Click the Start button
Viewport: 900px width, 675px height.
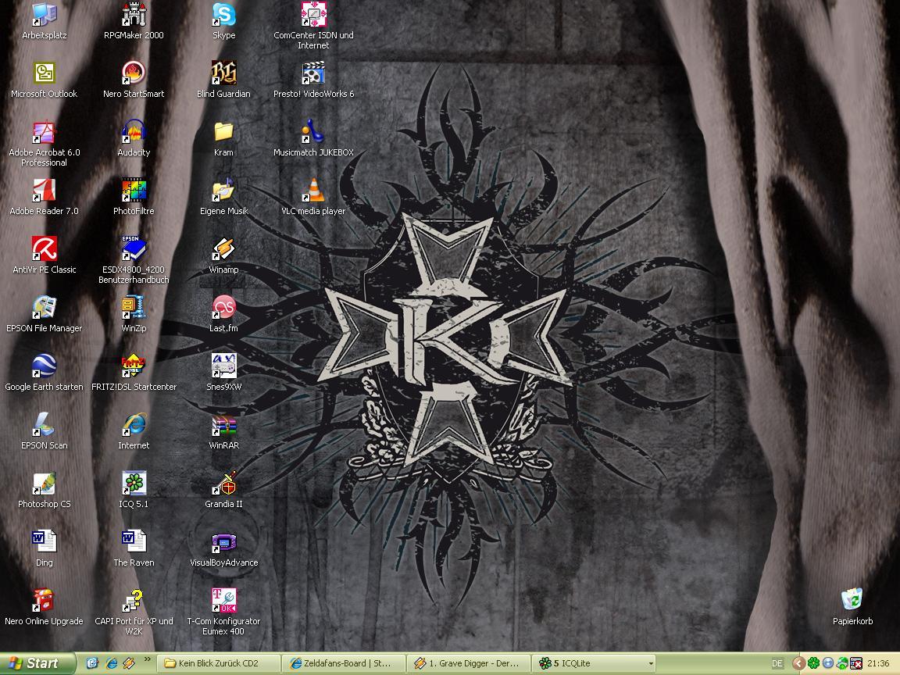tap(37, 663)
